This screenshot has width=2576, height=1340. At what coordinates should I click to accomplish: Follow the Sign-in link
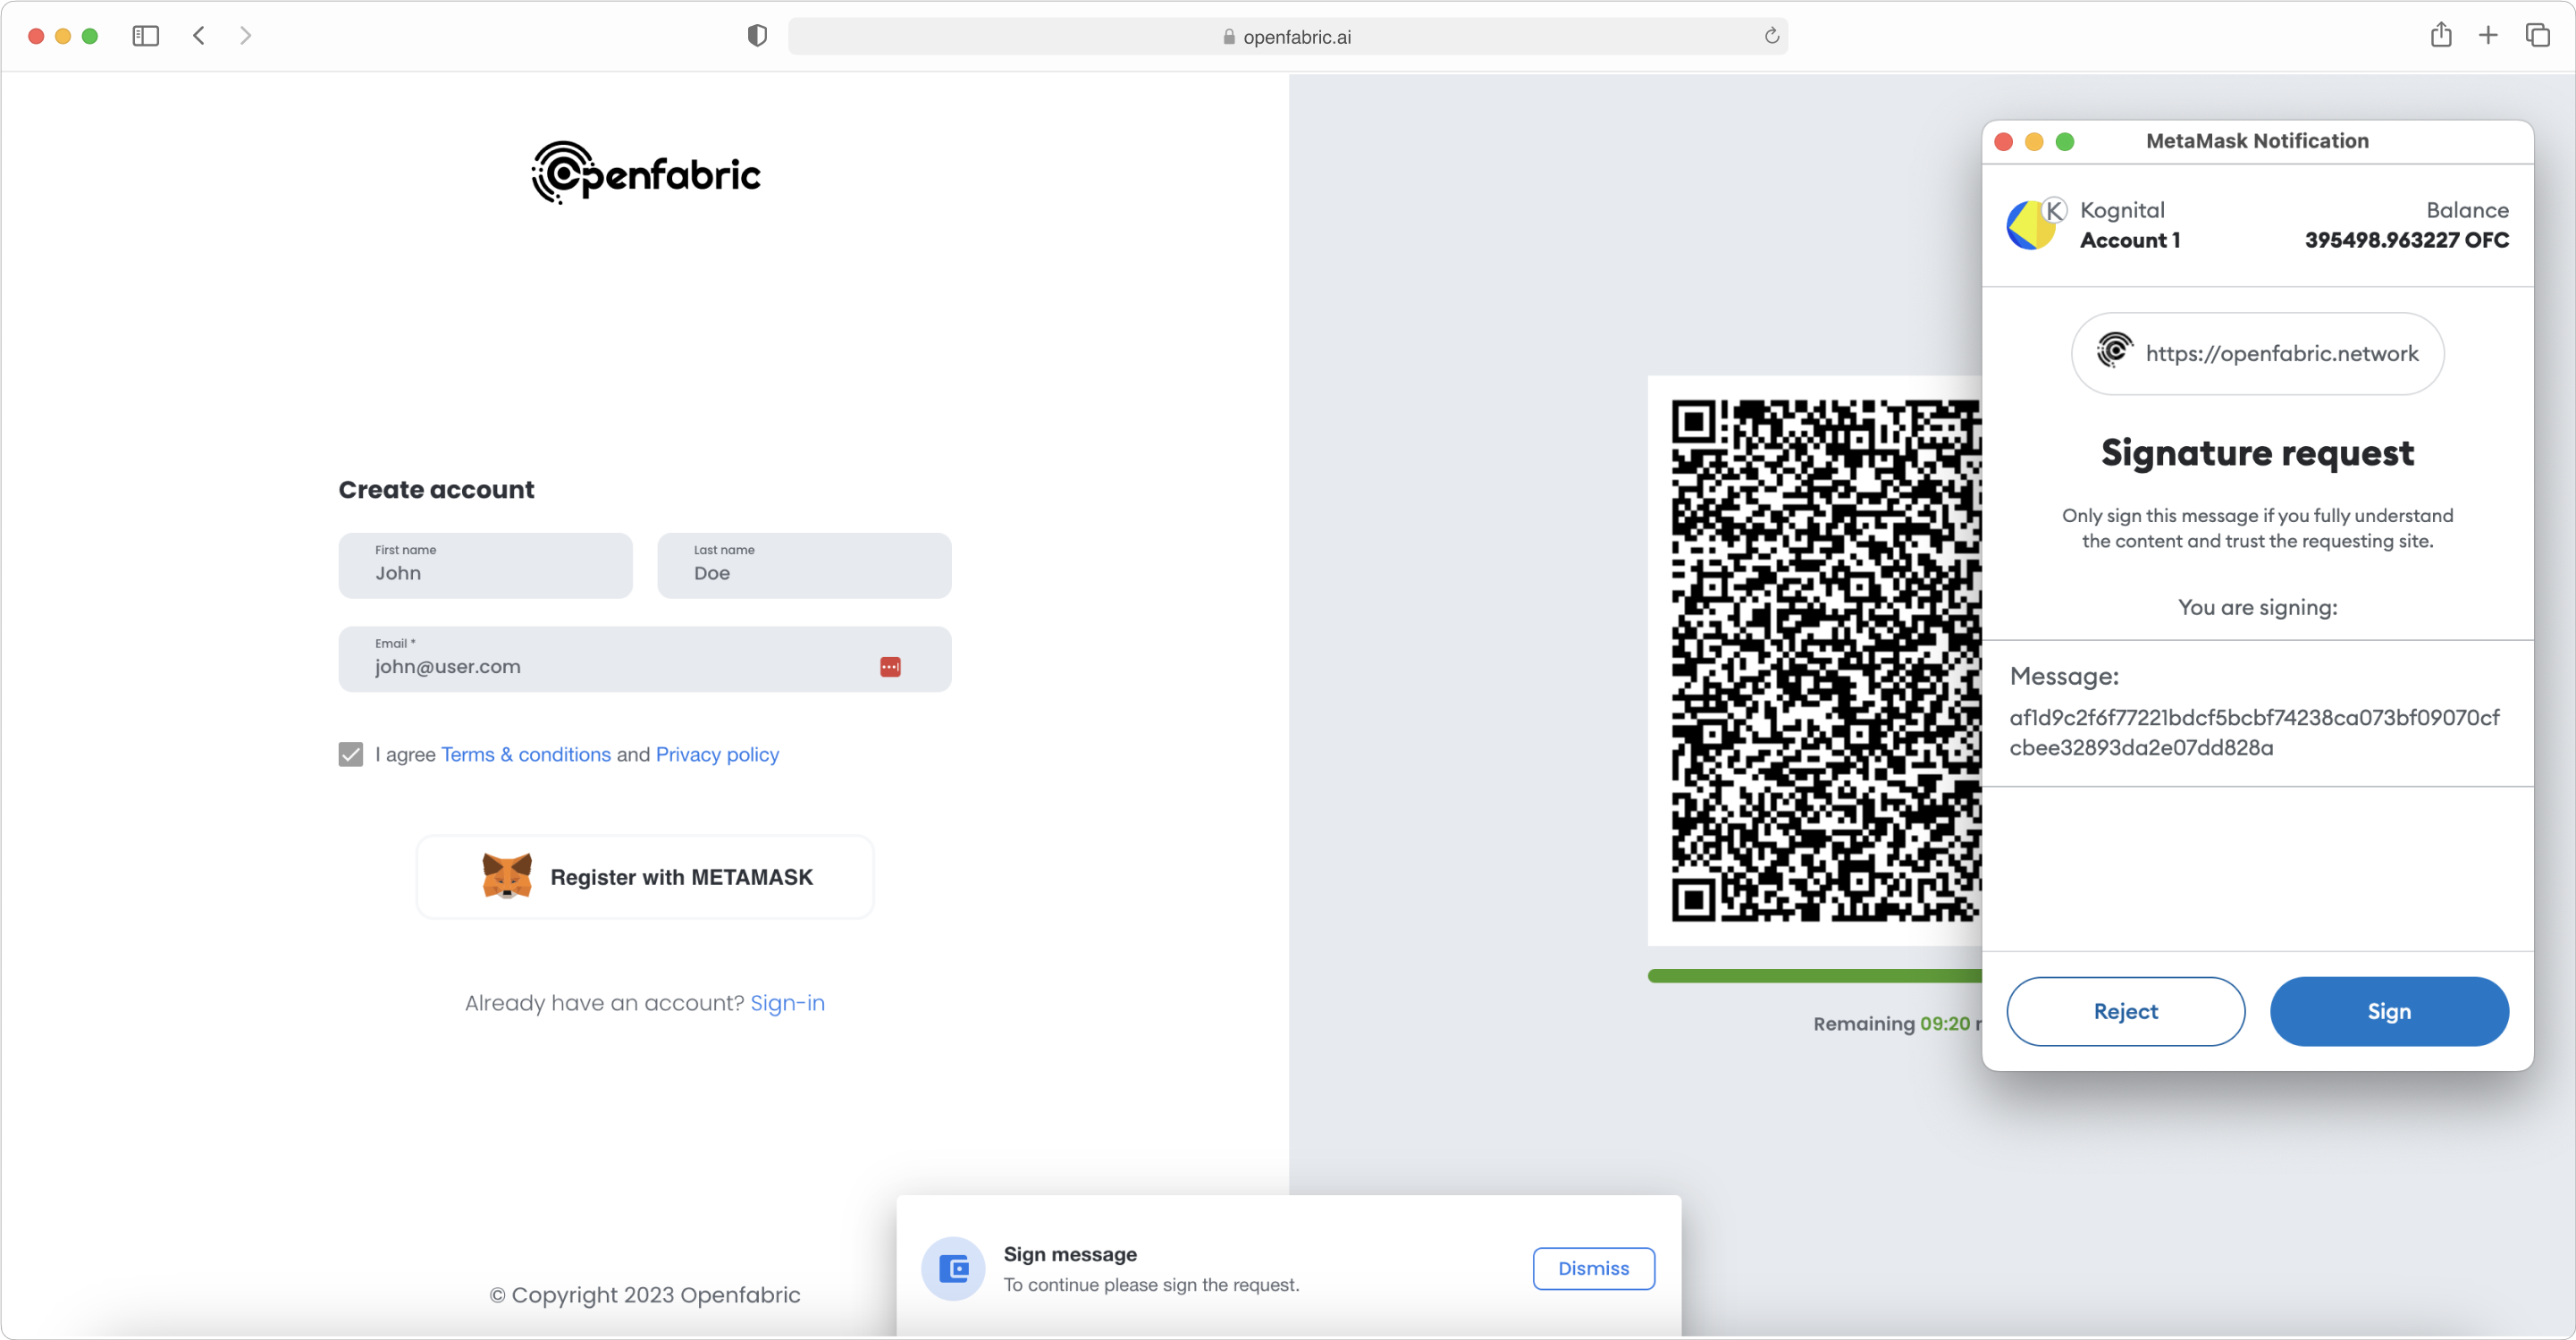(x=788, y=1003)
